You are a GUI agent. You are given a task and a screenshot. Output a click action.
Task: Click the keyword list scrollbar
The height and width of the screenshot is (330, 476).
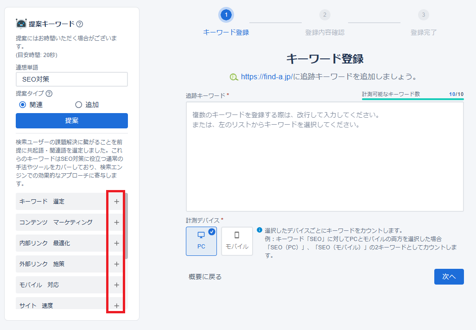[x=126, y=226]
